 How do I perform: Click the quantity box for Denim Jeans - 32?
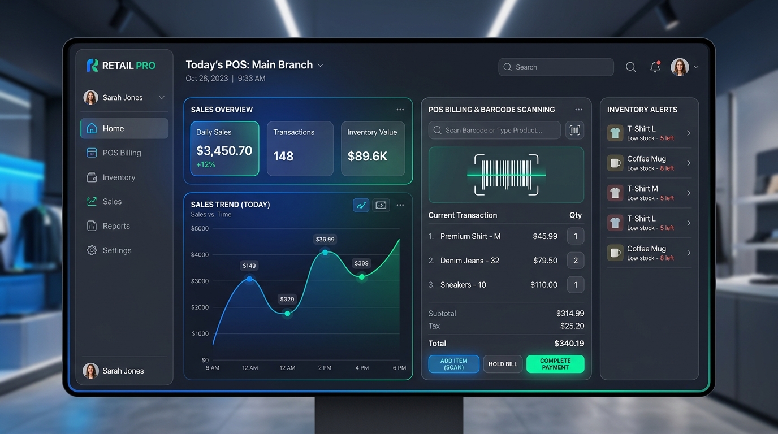coord(576,261)
